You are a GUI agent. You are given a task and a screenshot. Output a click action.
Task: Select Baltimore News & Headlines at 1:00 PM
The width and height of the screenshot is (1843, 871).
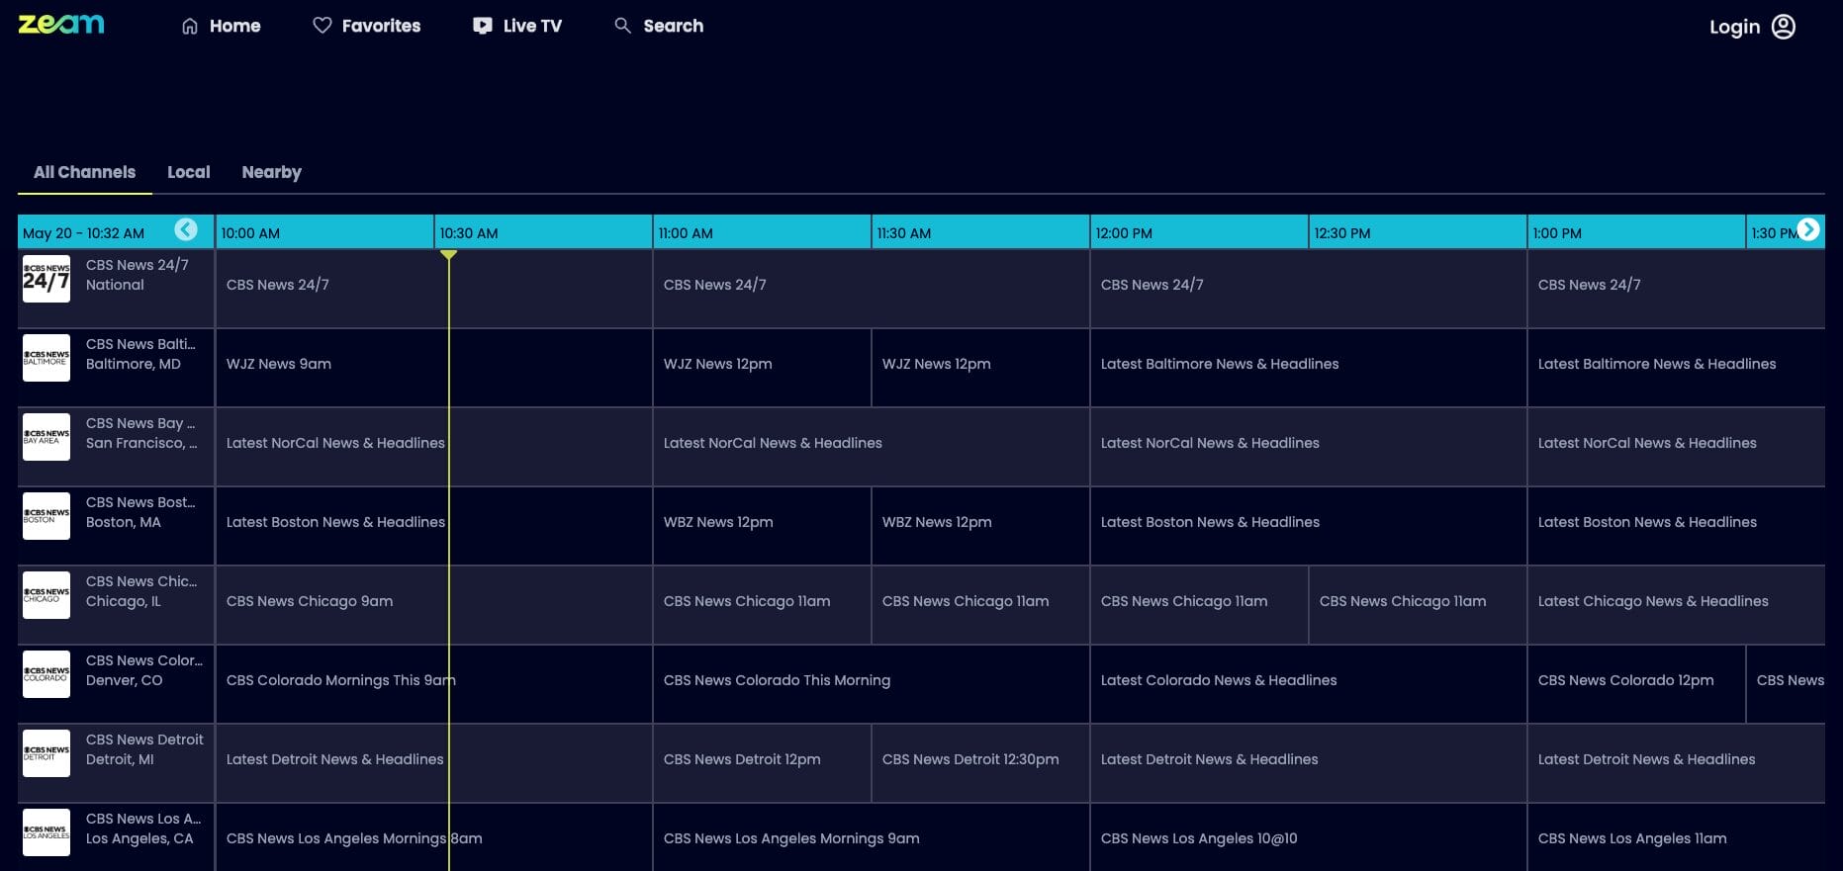[1677, 368]
